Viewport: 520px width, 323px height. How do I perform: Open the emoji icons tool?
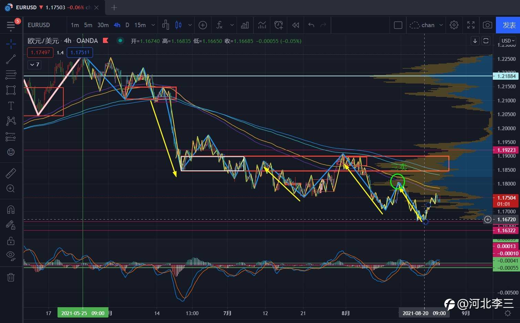[x=11, y=152]
